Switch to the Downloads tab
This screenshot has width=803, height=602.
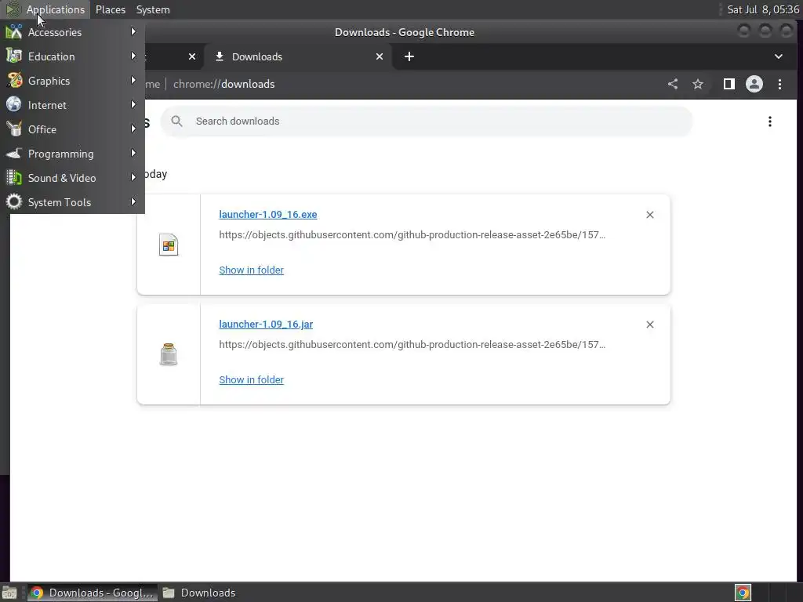(297, 56)
